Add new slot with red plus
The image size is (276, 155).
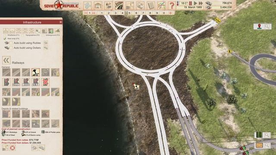pos(170,13)
